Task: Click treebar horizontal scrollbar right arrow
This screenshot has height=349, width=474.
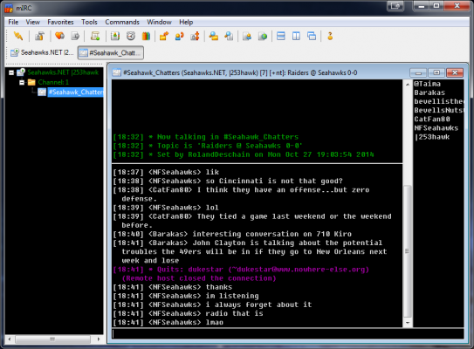Action: coord(99,339)
